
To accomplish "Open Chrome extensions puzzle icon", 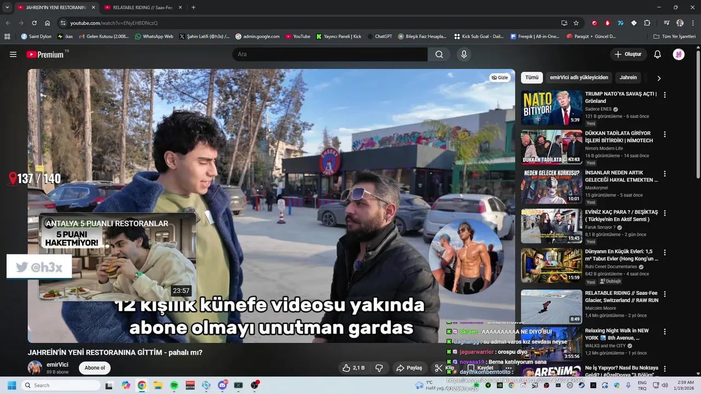I will coord(647,23).
